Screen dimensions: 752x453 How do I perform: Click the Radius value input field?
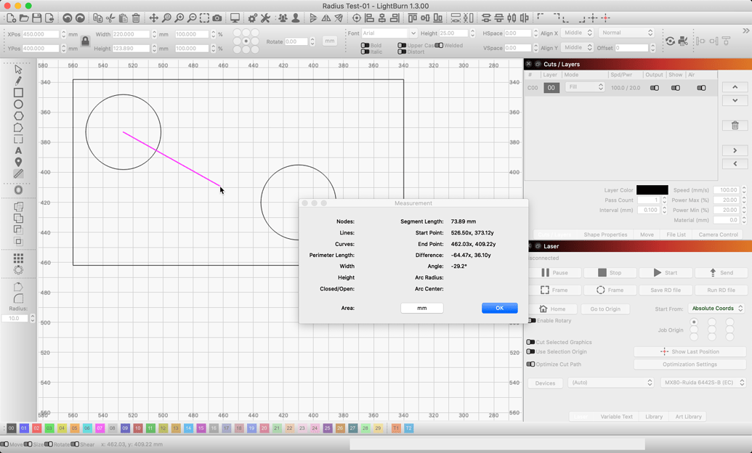(16, 318)
